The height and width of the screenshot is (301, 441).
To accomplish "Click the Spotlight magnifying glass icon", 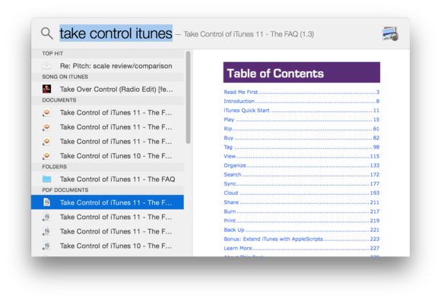I will click(46, 33).
